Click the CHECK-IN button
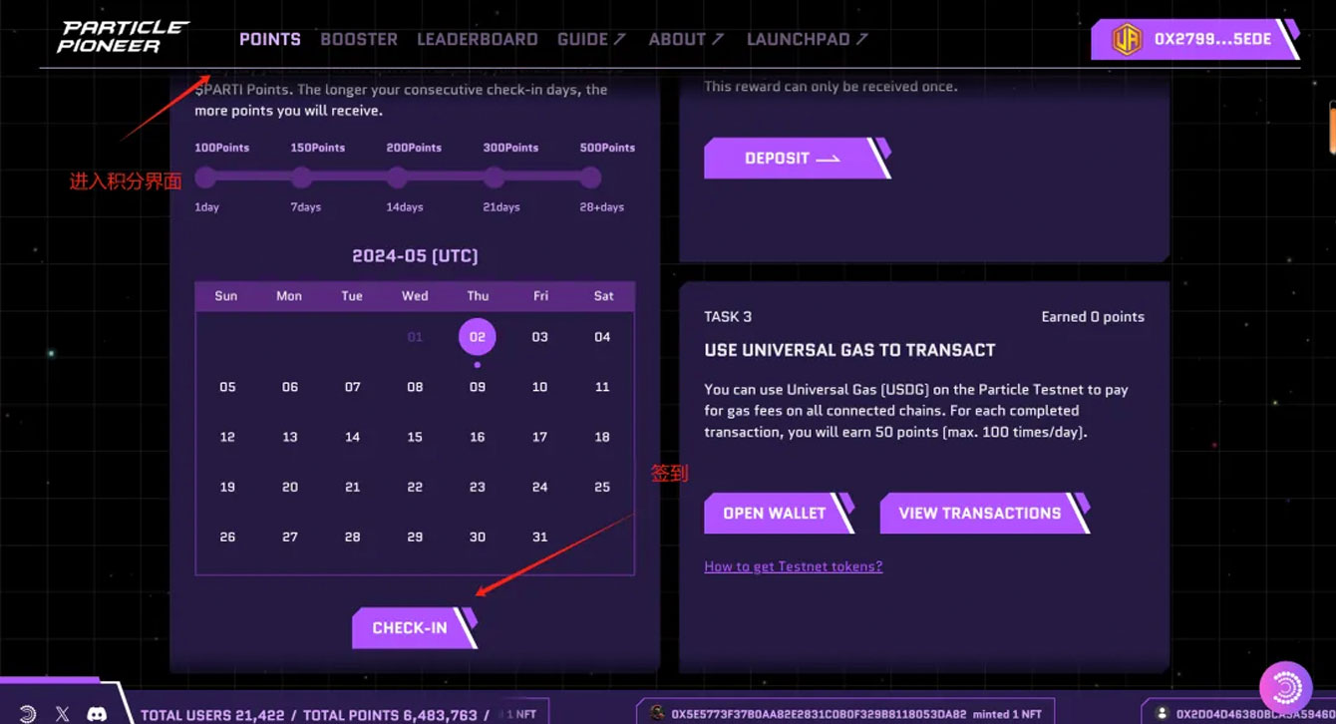The image size is (1336, 724). (415, 627)
